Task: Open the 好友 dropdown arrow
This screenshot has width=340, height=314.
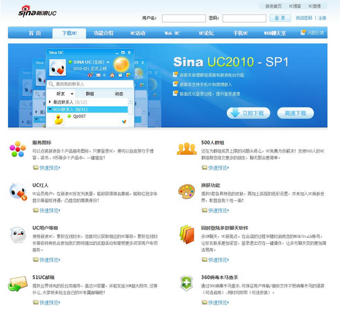Action: tap(72, 94)
